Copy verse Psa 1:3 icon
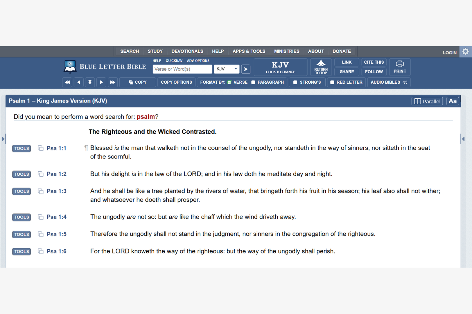This screenshot has height=314, width=472. (41, 191)
